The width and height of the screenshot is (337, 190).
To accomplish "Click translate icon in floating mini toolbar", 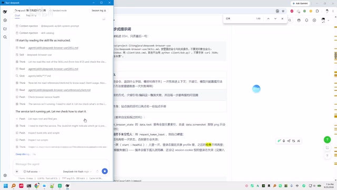I will point(294,141).
